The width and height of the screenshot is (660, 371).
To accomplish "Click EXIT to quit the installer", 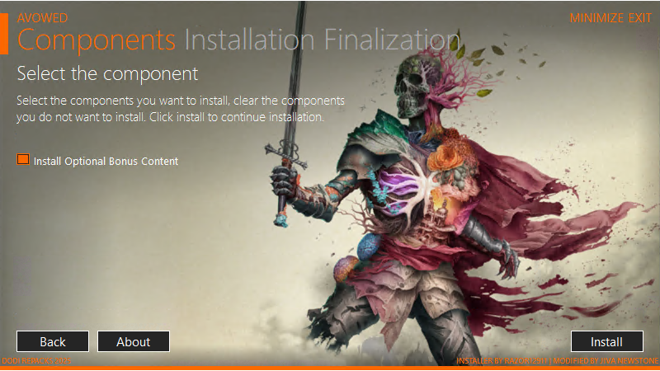I will tap(640, 18).
